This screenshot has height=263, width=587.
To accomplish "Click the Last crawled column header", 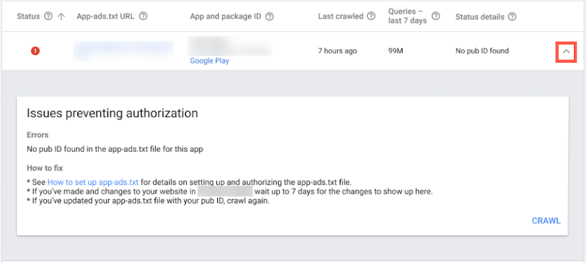I will tap(340, 16).
